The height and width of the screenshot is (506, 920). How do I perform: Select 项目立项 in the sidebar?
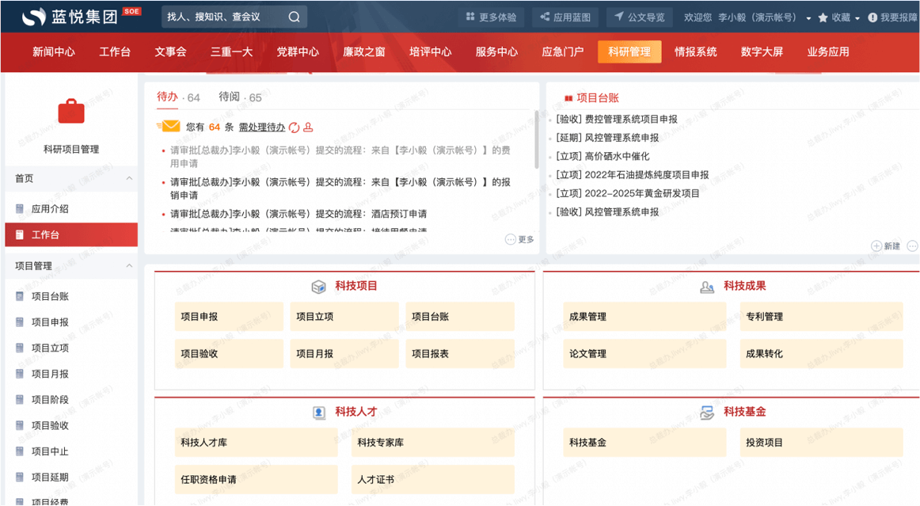(x=50, y=348)
